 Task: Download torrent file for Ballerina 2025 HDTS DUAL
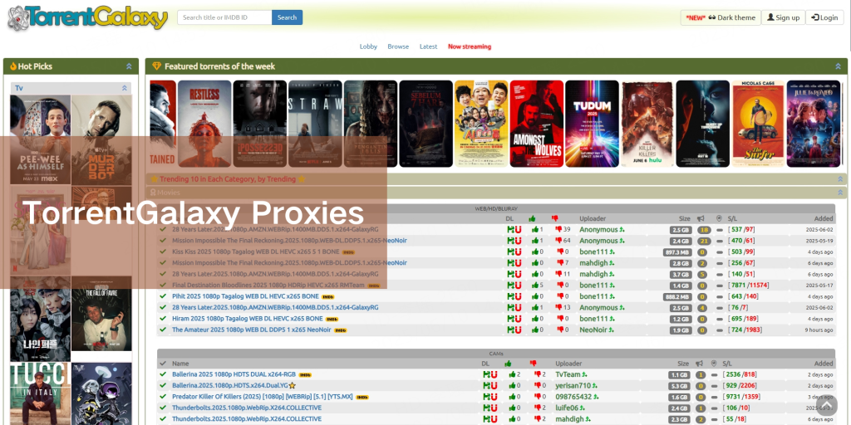coord(486,374)
